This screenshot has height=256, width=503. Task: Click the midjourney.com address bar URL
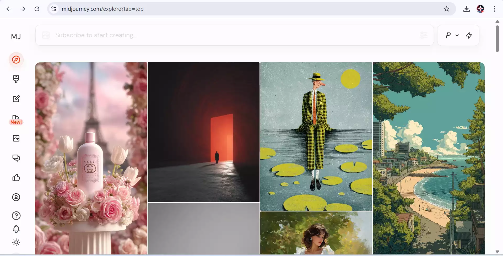click(x=102, y=9)
